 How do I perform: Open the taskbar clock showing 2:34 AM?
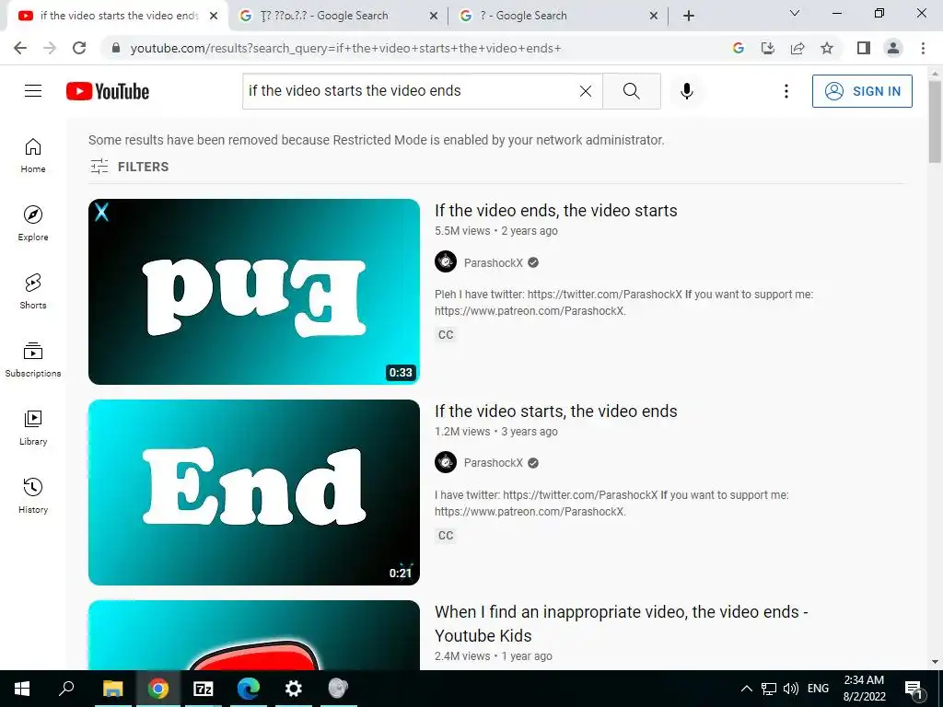(864, 689)
